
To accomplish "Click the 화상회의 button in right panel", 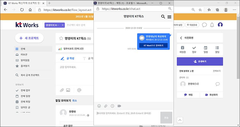I will [212, 95].
